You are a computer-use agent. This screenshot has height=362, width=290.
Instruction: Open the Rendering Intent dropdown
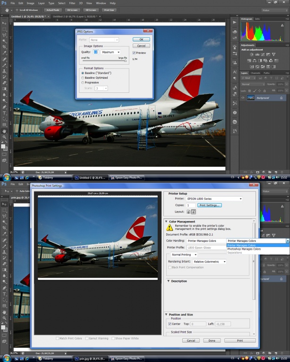pos(209,262)
